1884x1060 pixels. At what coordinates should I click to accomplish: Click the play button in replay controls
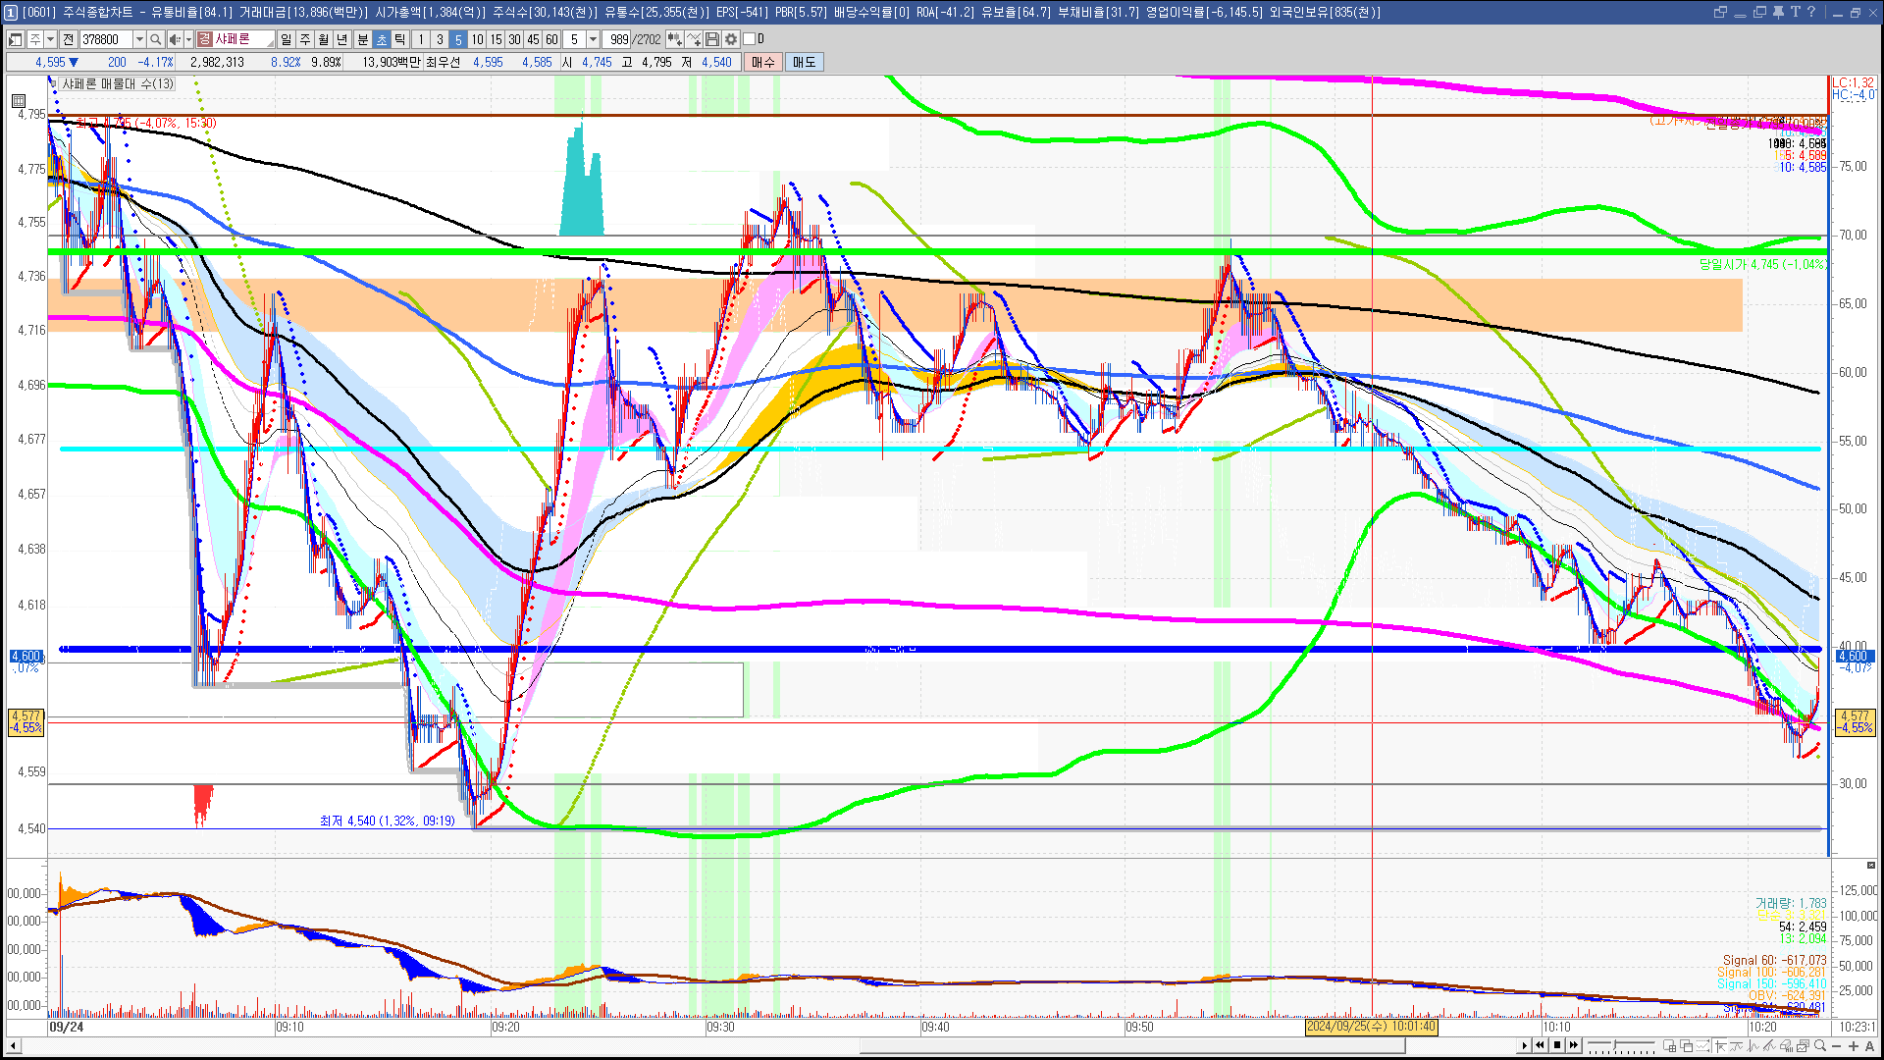click(x=1524, y=1045)
